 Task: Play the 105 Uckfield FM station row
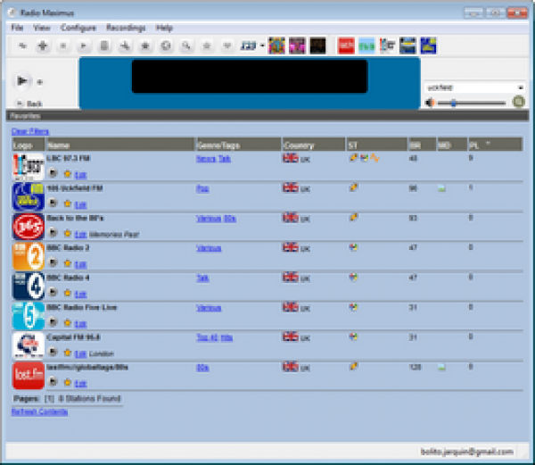point(53,203)
